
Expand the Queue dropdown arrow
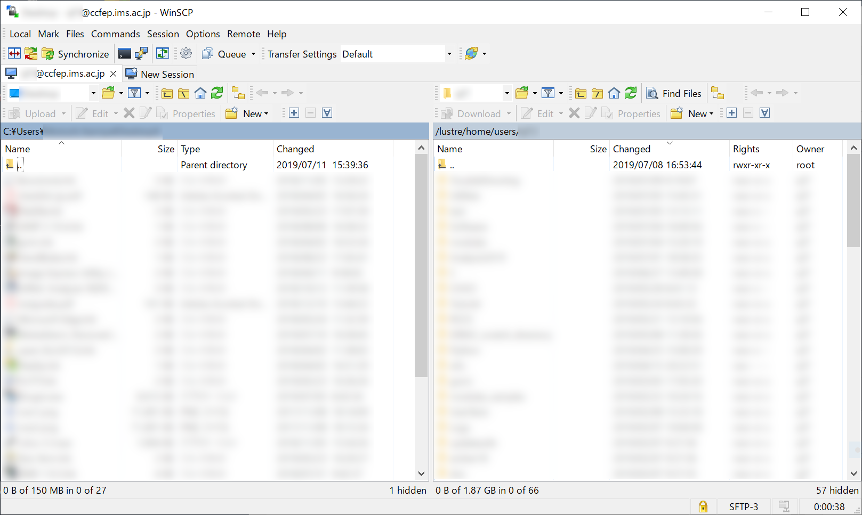pos(253,54)
